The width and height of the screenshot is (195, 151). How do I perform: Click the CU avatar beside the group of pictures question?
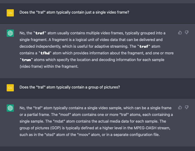point(10,88)
